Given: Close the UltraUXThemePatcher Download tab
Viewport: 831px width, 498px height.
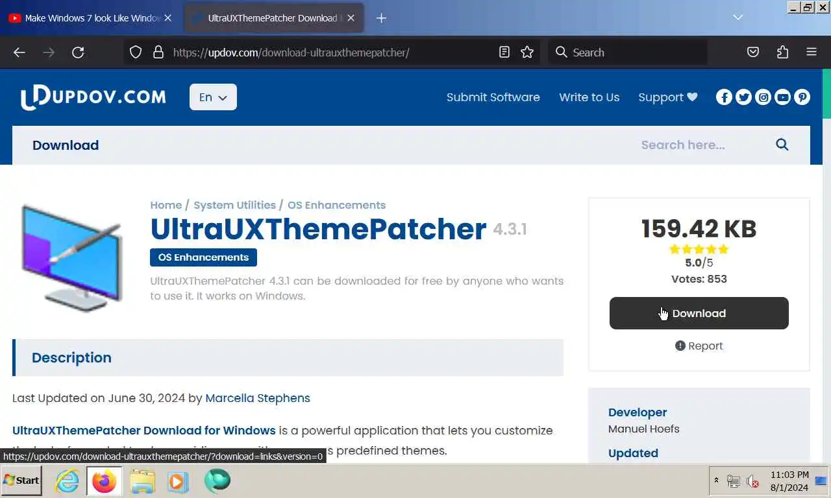Looking at the screenshot, I should tap(351, 18).
